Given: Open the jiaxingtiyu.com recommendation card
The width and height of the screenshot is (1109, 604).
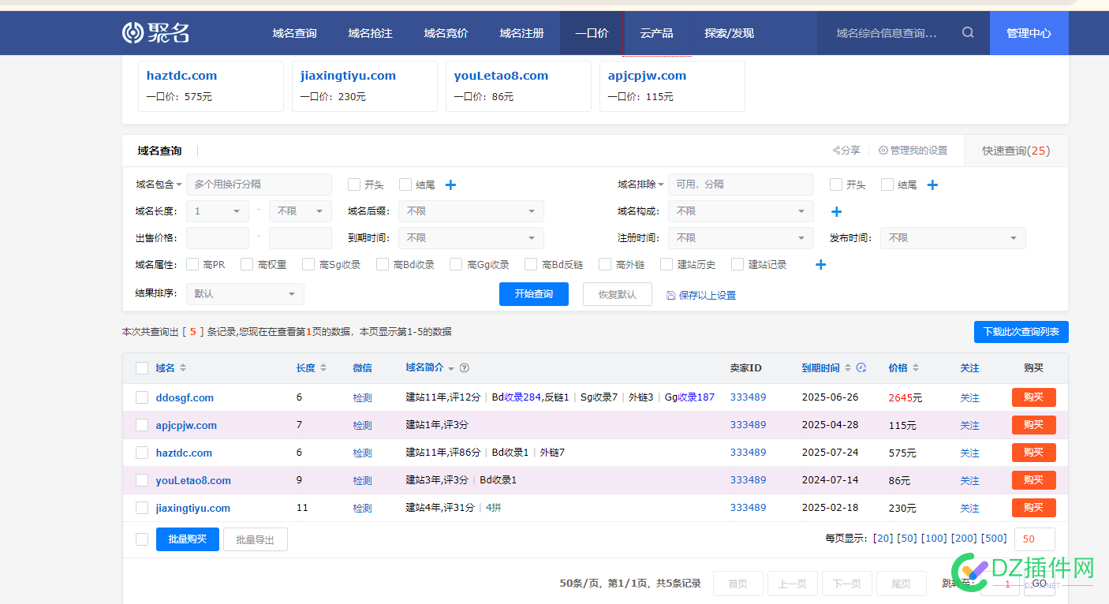Looking at the screenshot, I should click(364, 86).
